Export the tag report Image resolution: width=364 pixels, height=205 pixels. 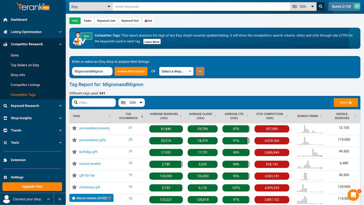(346, 102)
